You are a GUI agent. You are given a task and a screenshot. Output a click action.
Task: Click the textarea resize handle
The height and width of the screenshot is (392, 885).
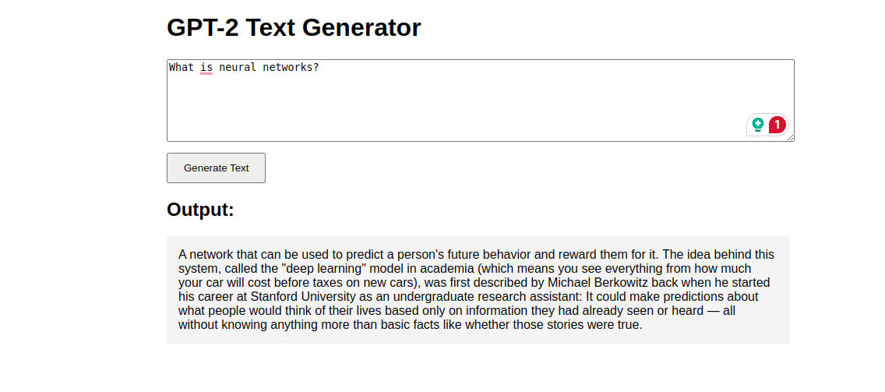(x=790, y=137)
